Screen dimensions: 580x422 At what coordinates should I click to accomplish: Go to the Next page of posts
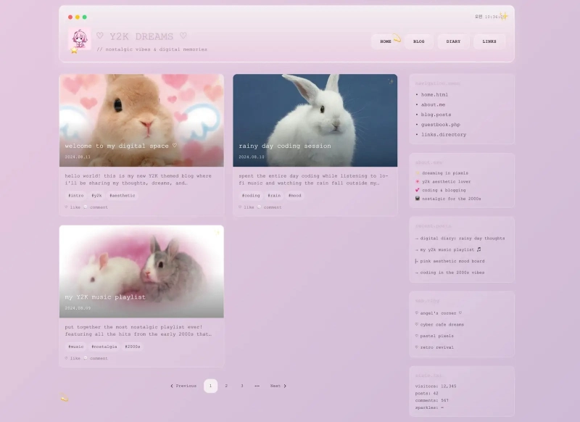pos(278,386)
